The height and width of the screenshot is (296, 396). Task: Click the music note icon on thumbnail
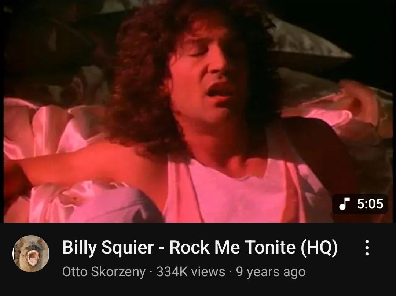click(344, 204)
